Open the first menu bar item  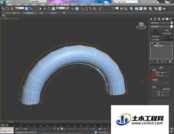click(x=10, y=5)
